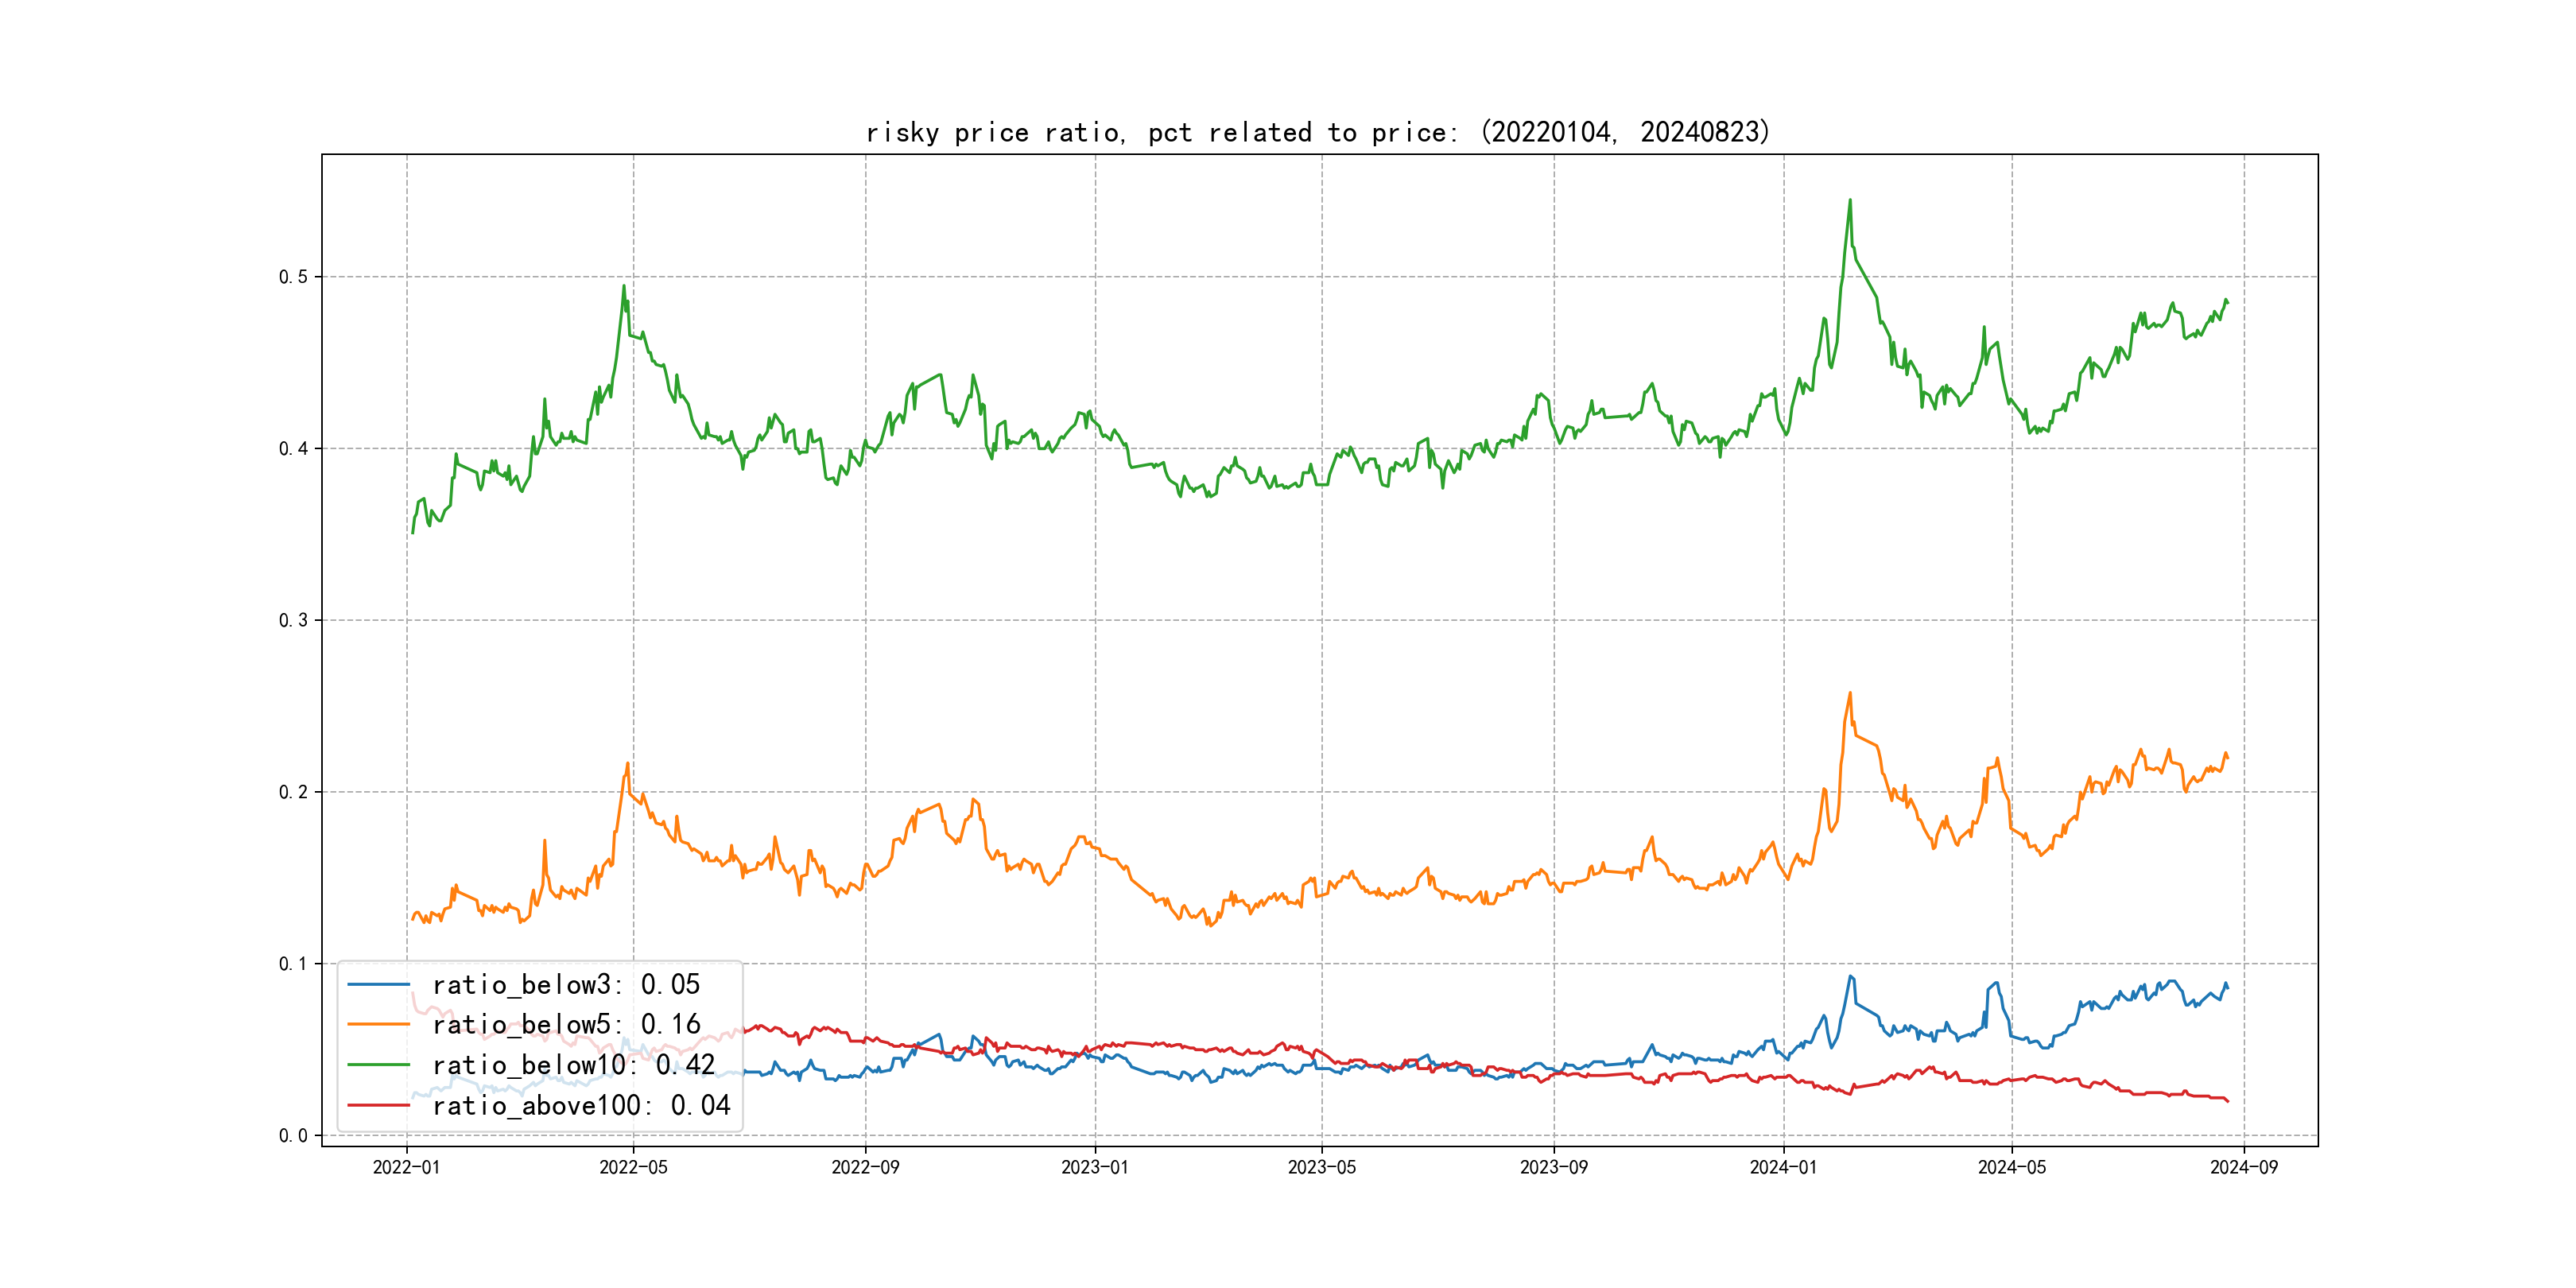This screenshot has width=2576, height=1288.
Task: Click the 'ratio_below10: 0.42' legend label
Action: point(574,1065)
